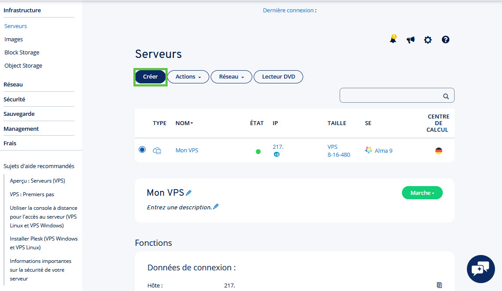Click the green status dot for Mon VPS
Image resolution: width=502 pixels, height=291 pixels.
258,151
